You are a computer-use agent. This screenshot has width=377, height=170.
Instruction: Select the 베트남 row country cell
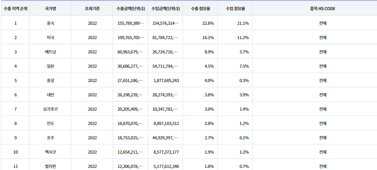[50, 52]
